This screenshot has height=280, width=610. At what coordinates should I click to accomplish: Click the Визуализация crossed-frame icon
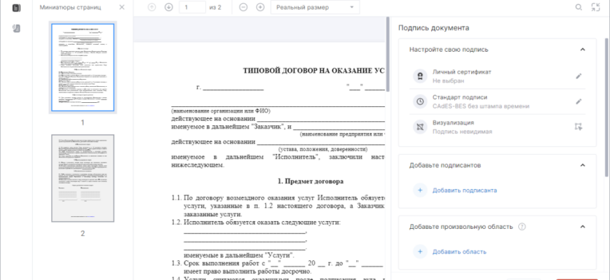tap(420, 127)
